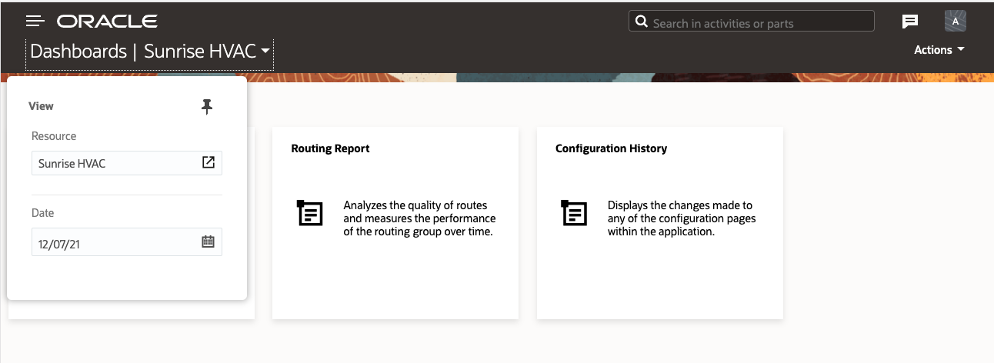The image size is (994, 363).
Task: Select the Configuration History description text
Action: pos(681,218)
